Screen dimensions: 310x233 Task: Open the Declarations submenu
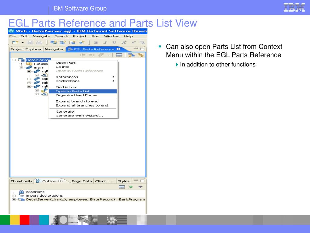click(83, 81)
